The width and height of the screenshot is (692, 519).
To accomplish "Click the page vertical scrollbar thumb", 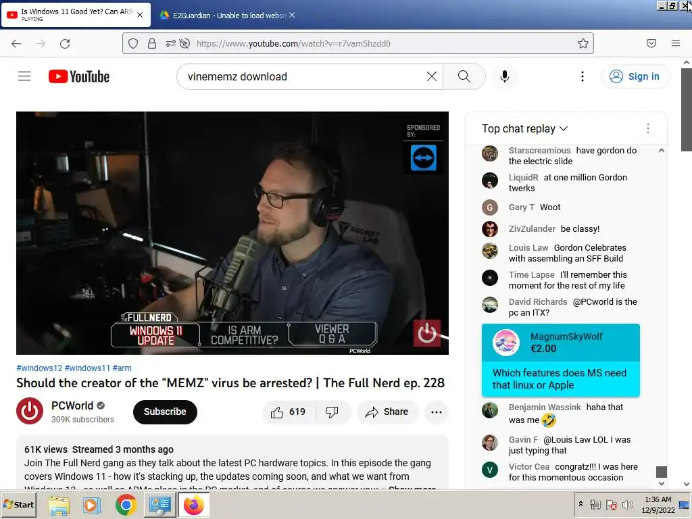I will pos(687,109).
